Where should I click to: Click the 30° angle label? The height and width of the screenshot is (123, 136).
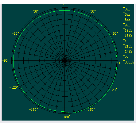93,11
